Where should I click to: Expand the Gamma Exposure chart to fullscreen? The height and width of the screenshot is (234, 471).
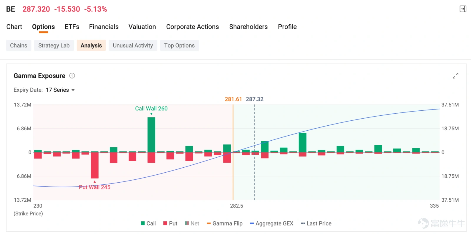coord(455,76)
